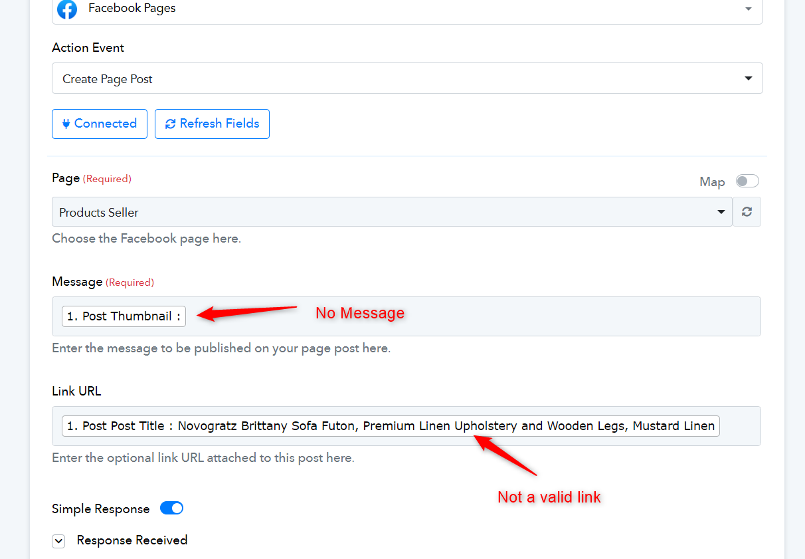Image resolution: width=805 pixels, height=559 pixels.
Task: Click the '1. Post Post Title' tag in Link URL
Action: click(391, 426)
